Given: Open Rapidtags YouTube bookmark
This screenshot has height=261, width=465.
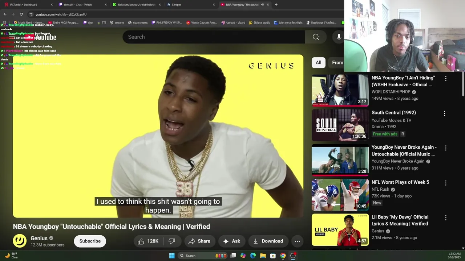Looking at the screenshot, I should click(322, 22).
